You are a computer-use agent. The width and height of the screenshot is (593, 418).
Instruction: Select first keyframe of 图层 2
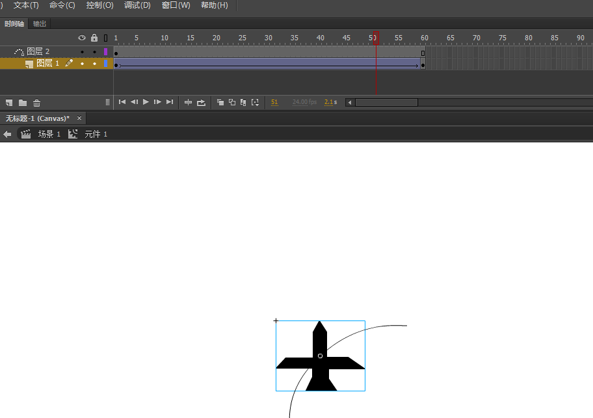click(x=116, y=52)
